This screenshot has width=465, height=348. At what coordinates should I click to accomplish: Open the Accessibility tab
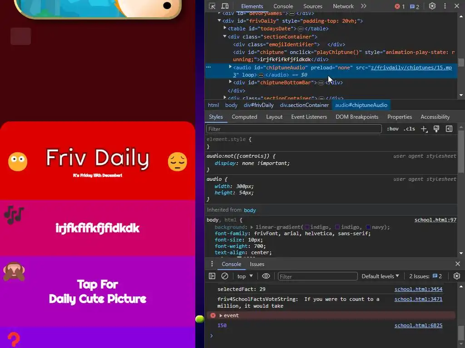click(435, 117)
